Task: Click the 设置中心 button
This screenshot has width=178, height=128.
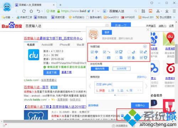Action: pyautogui.click(x=140, y=105)
